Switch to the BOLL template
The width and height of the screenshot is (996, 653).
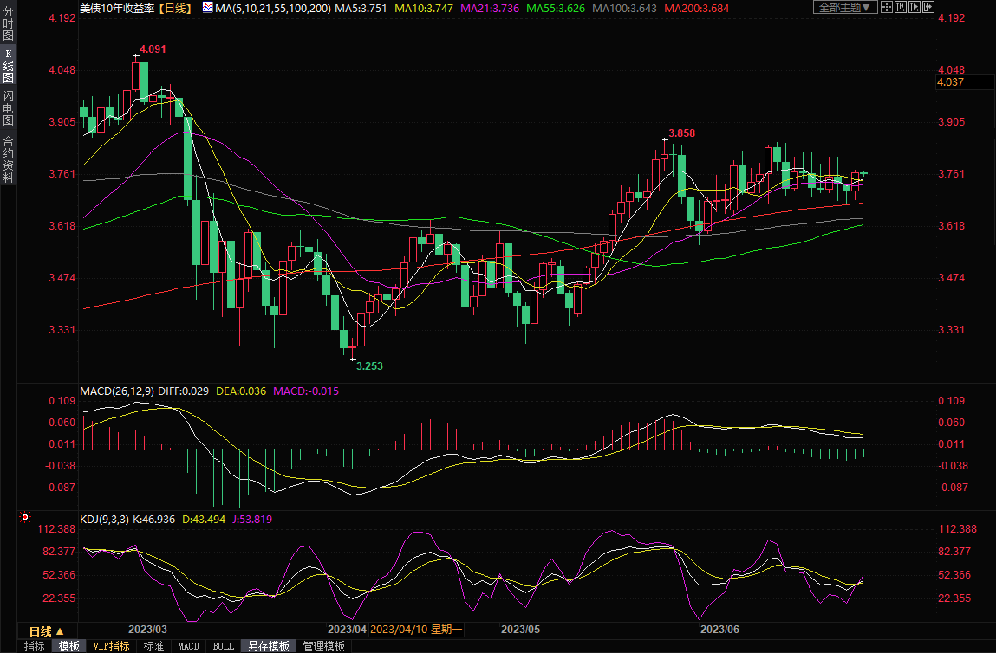coord(223,646)
